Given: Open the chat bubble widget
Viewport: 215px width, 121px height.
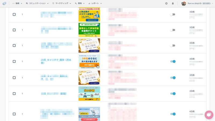Looking at the screenshot, I should [x=209, y=115].
